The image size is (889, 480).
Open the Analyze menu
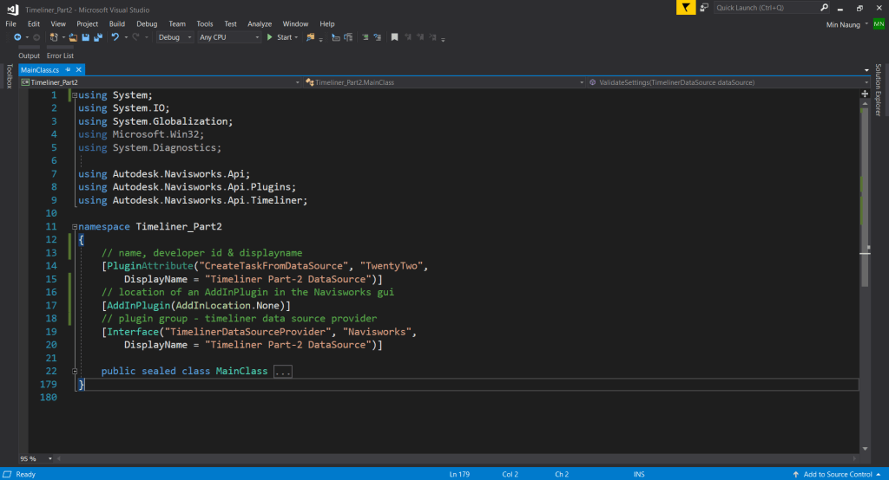click(259, 23)
